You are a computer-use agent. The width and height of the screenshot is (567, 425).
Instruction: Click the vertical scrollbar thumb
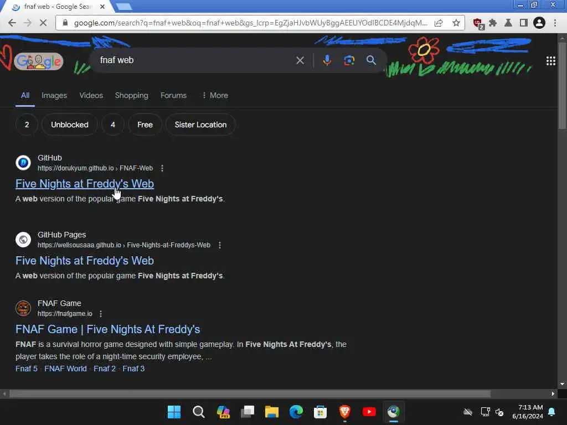coord(562,85)
